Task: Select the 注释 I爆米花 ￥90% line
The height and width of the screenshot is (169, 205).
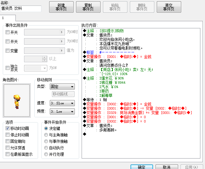Action: pyautogui.click(x=141, y=78)
